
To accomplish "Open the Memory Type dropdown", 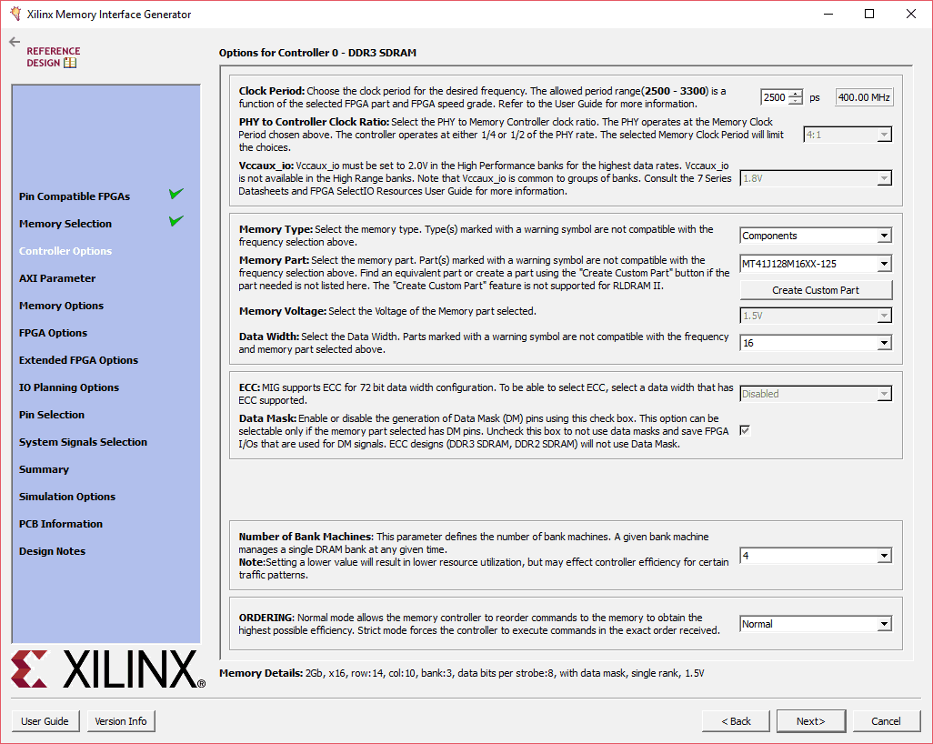I will pos(884,236).
